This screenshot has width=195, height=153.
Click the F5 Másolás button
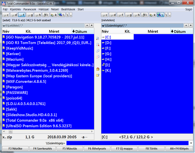coord(70,149)
